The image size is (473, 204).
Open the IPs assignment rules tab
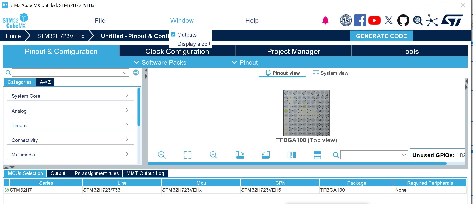96,173
